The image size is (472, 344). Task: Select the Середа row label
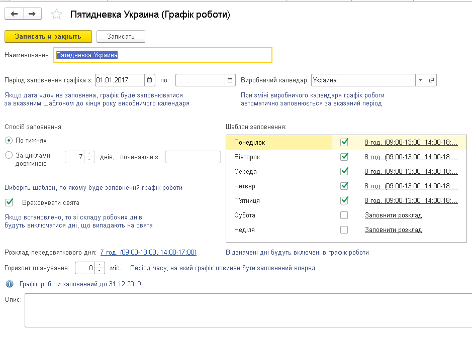coord(245,171)
